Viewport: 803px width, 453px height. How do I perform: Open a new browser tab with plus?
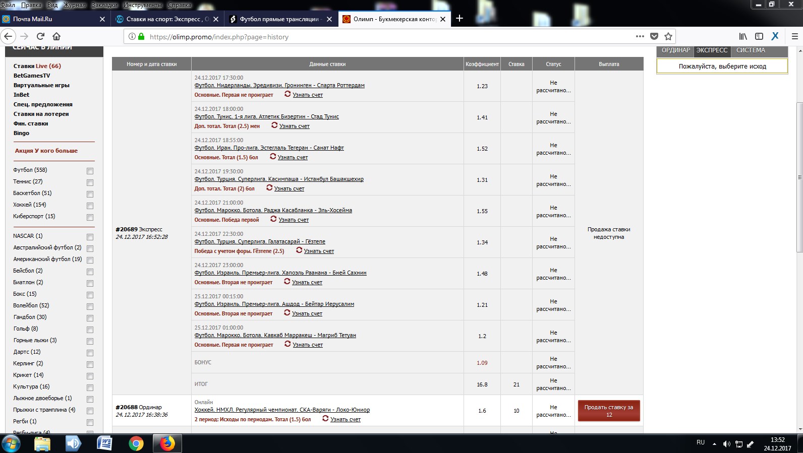tap(460, 19)
